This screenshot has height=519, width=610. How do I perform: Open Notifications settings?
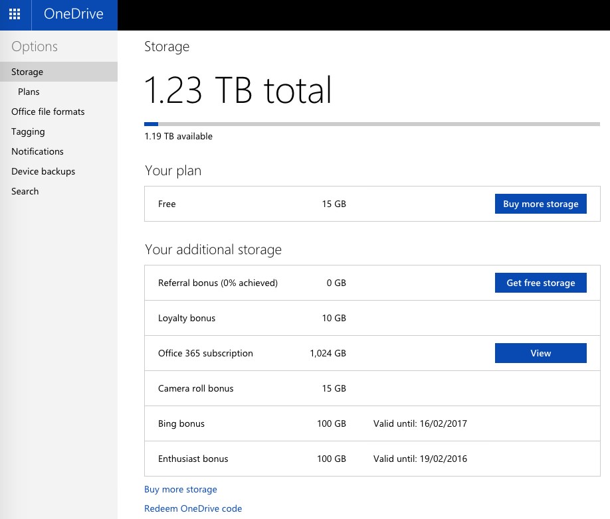(x=37, y=151)
